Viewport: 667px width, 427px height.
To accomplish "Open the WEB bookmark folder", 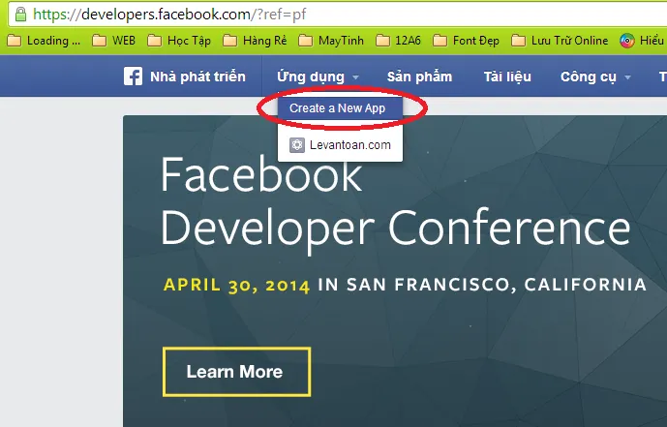I will 114,41.
